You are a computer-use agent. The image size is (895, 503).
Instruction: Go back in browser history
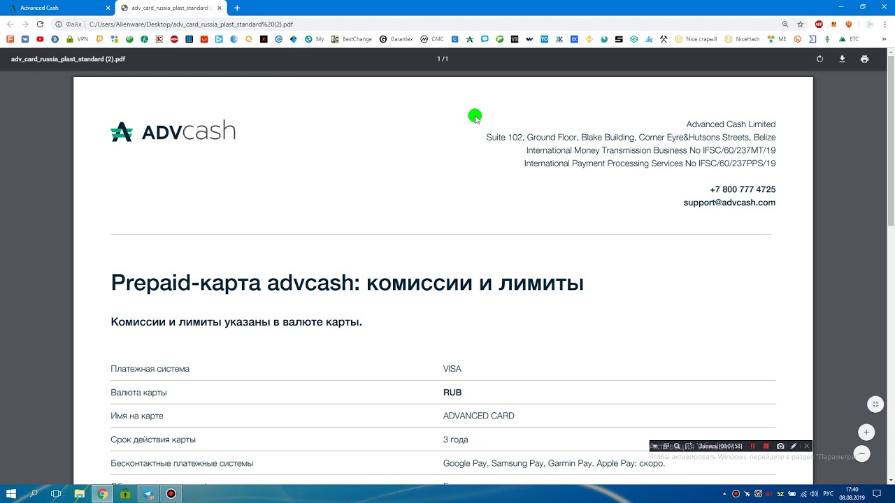pos(10,24)
